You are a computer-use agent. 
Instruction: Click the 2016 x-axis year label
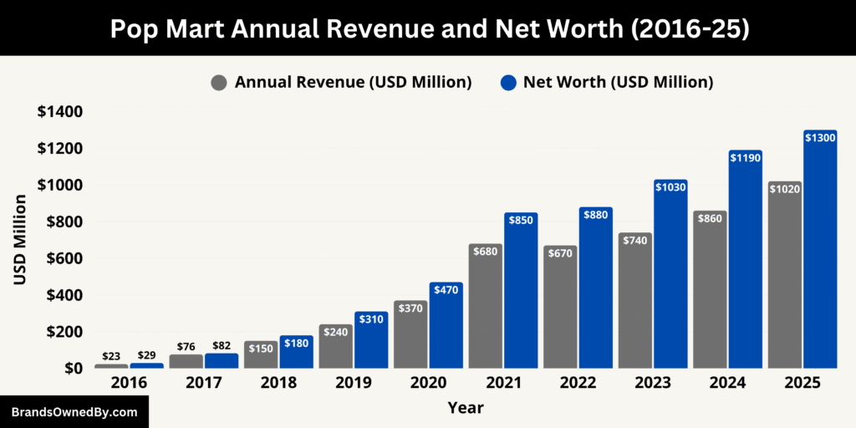click(x=129, y=383)
